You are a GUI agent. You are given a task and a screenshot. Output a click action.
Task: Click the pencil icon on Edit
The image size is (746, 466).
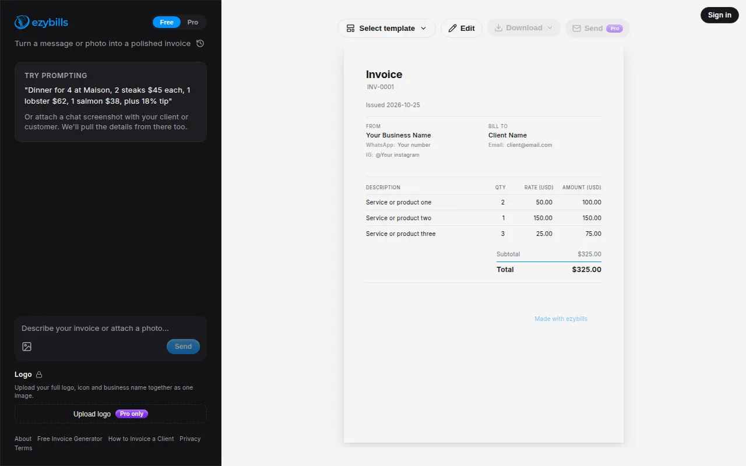coord(452,28)
